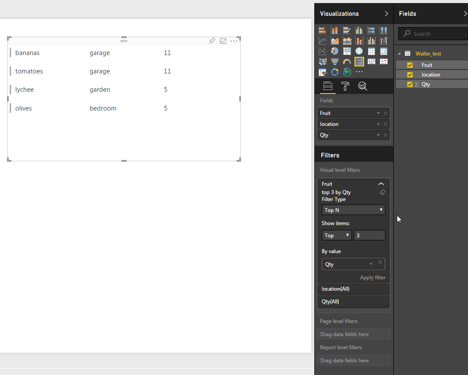Insert a scatter chart visual
Viewport: 468px width, 375px height.
pyautogui.click(x=323, y=51)
